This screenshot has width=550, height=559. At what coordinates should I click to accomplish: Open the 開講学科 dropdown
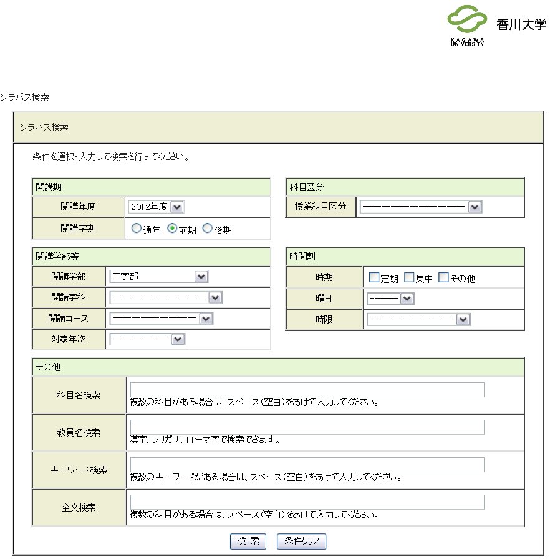tap(166, 298)
